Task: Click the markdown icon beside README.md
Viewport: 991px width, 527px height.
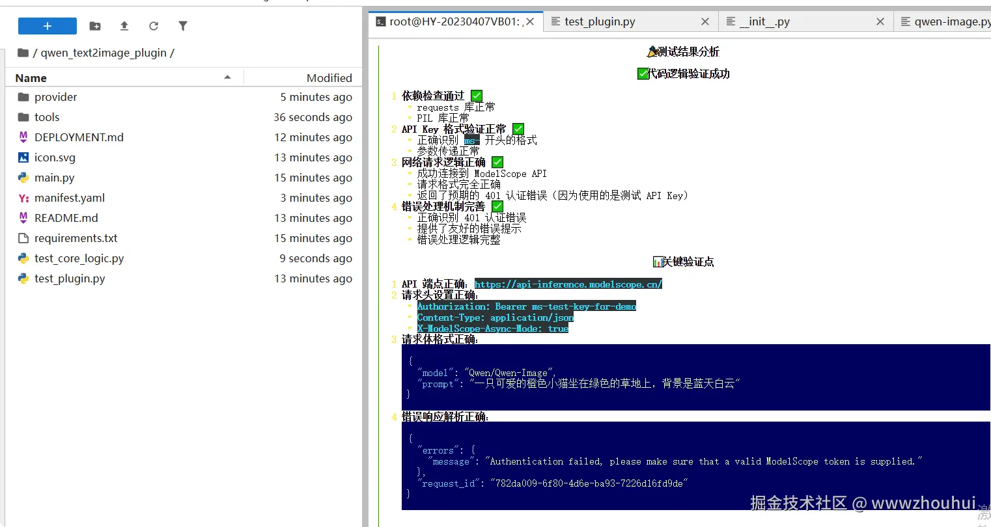Action: point(23,218)
